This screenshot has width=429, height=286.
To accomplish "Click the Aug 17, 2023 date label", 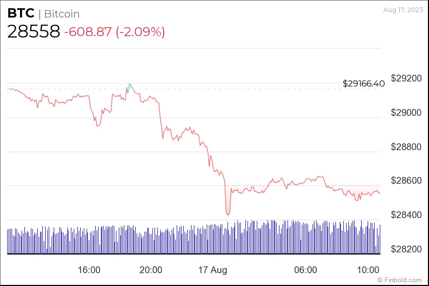I will pos(403,10).
